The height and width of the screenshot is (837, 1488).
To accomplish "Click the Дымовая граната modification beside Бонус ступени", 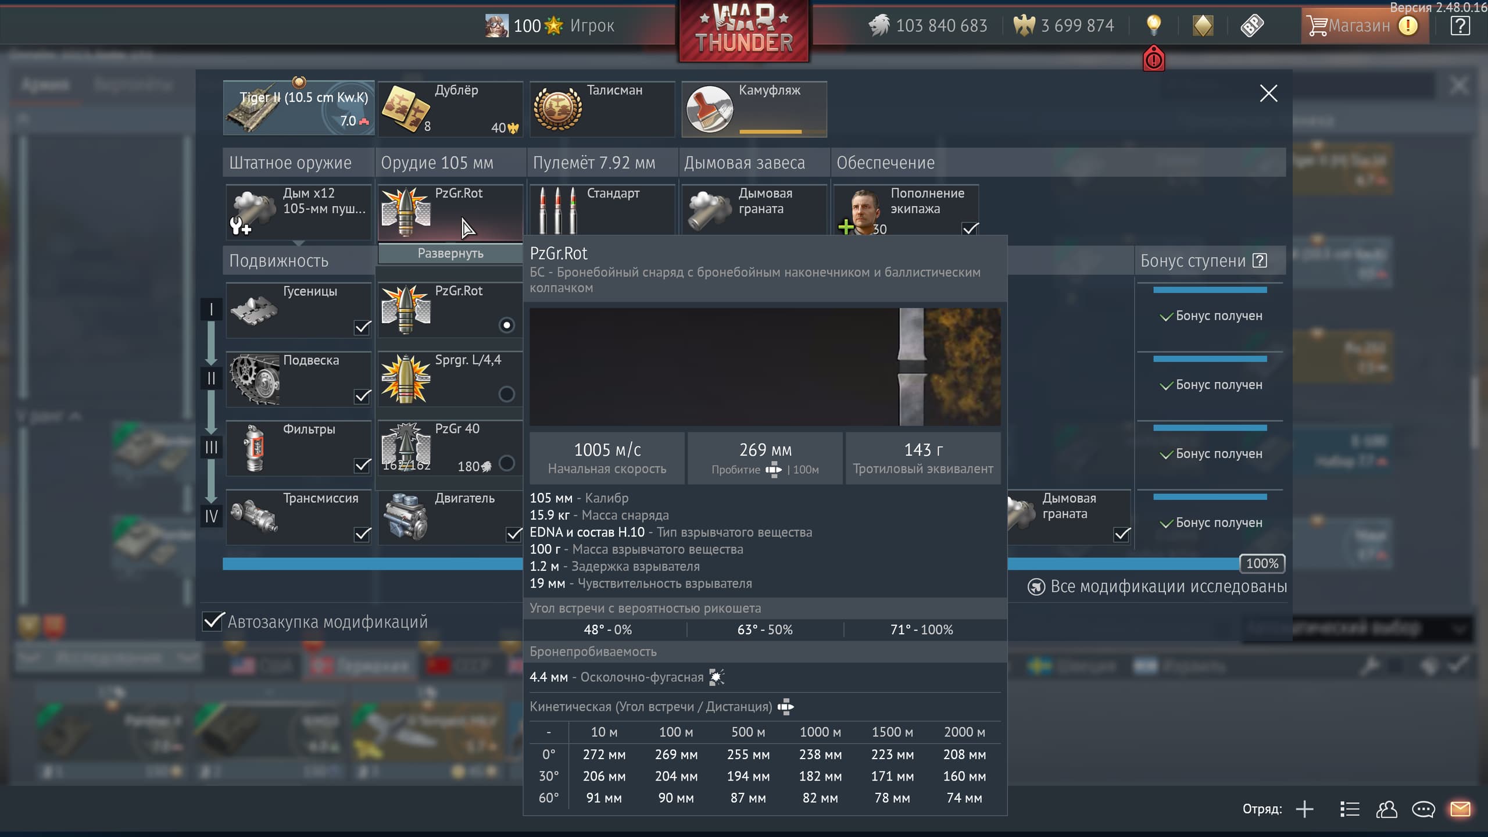I will pyautogui.click(x=1069, y=517).
